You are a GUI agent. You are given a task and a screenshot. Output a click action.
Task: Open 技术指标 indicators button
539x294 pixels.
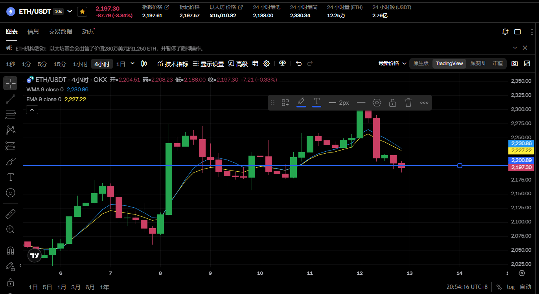tap(173, 64)
